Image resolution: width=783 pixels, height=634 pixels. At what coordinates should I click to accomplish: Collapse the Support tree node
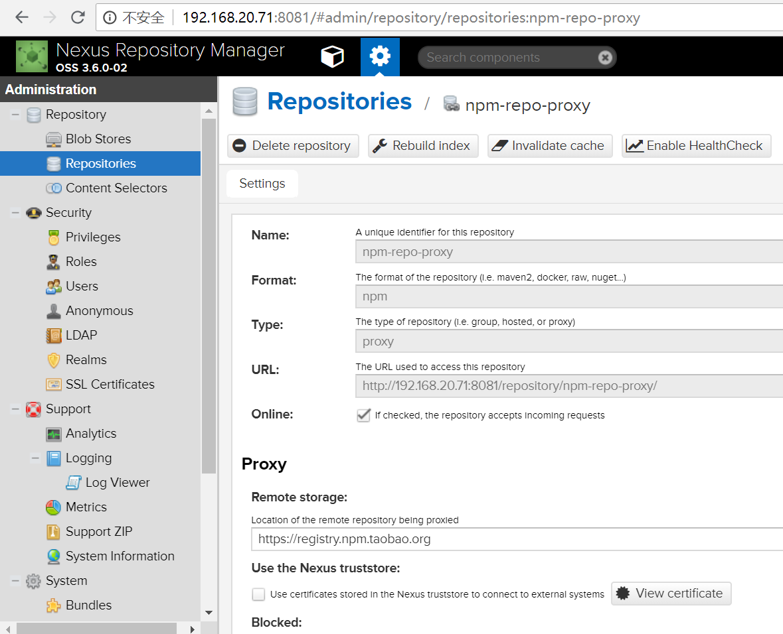15,409
